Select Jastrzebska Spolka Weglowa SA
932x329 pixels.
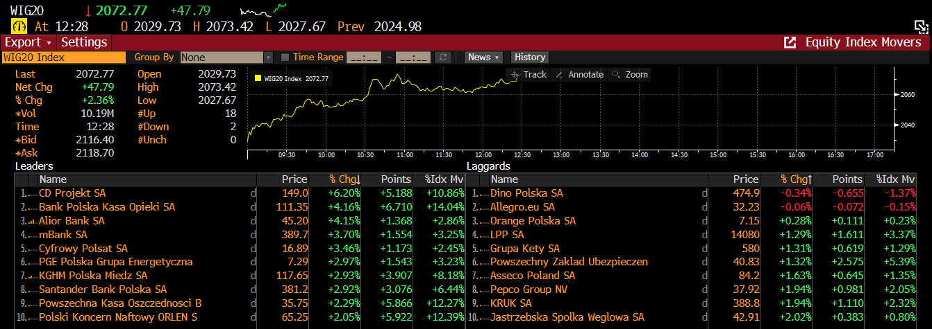[567, 317]
